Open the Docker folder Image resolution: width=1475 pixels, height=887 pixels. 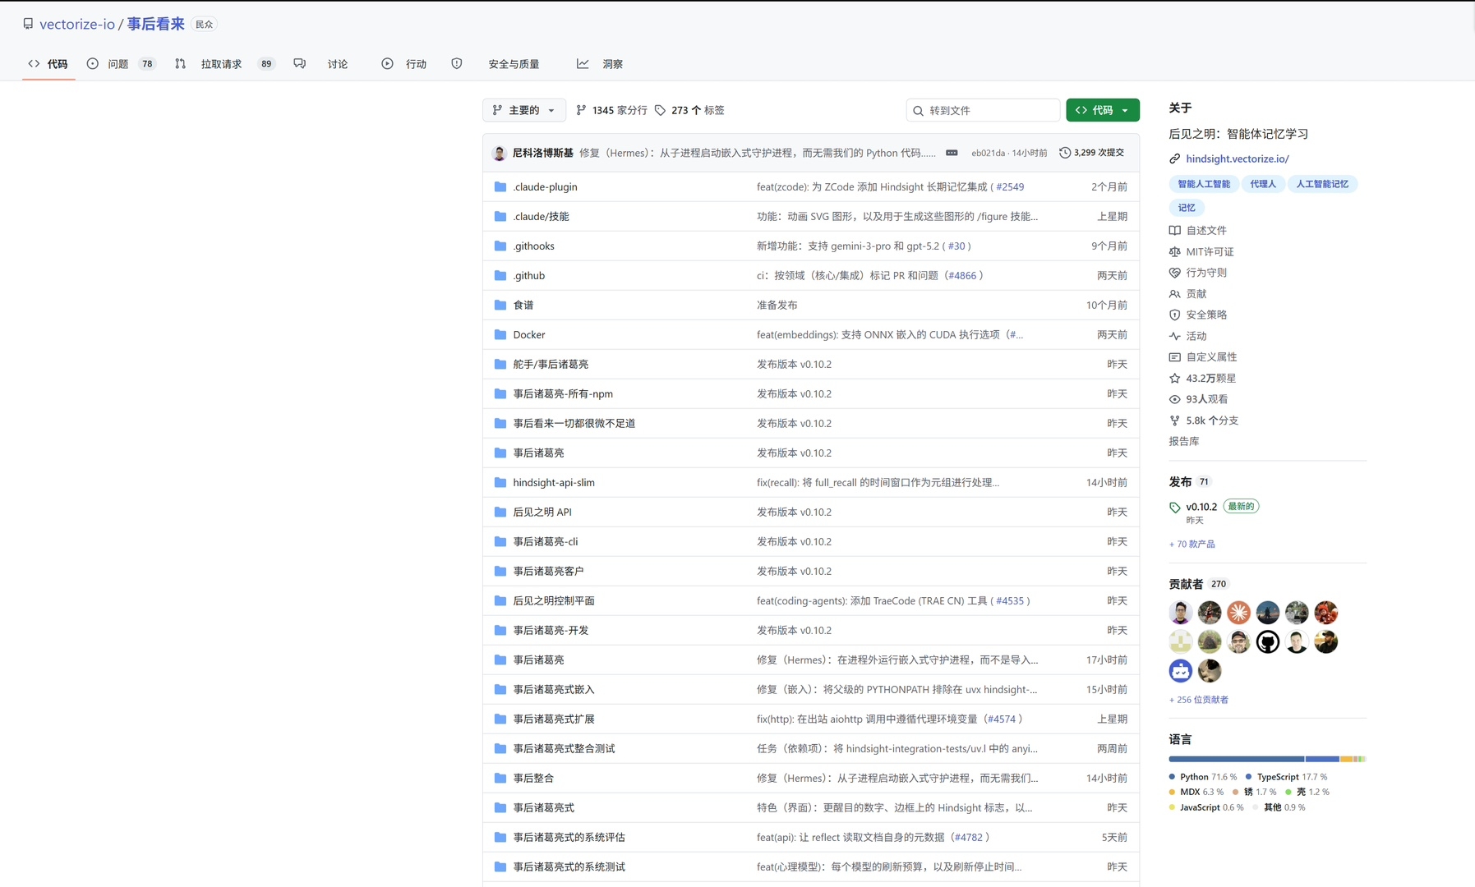[529, 335]
